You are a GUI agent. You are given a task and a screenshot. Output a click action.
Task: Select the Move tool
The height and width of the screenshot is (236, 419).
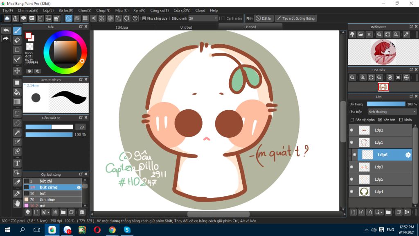point(17,71)
